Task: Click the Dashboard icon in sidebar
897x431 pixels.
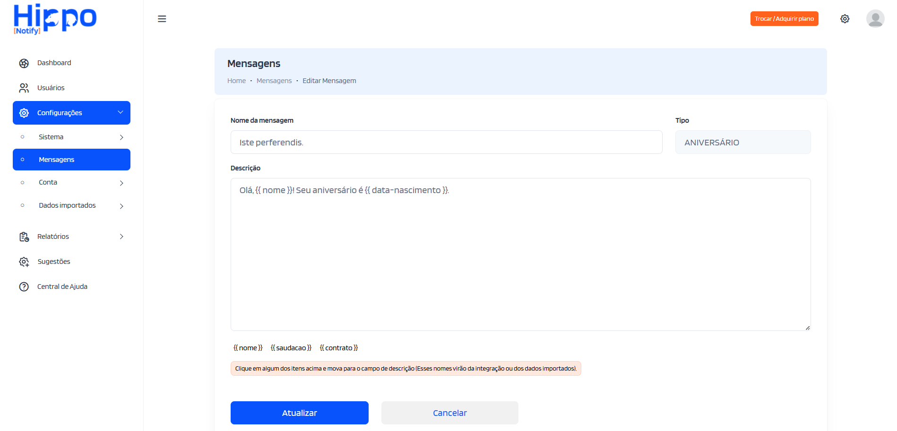Action: [24, 63]
